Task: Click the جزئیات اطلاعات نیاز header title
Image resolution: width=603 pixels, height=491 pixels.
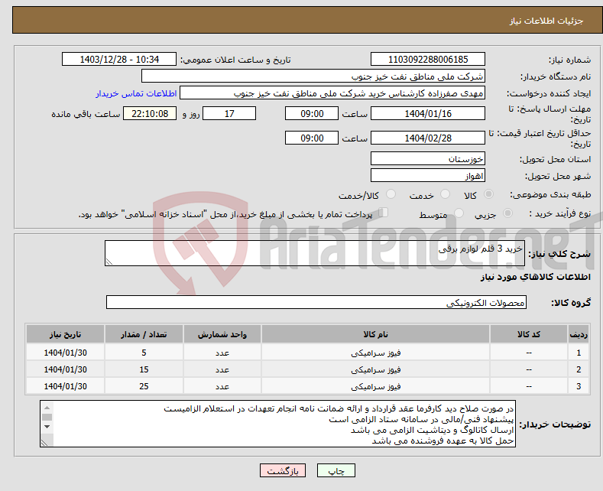Action: (x=546, y=21)
